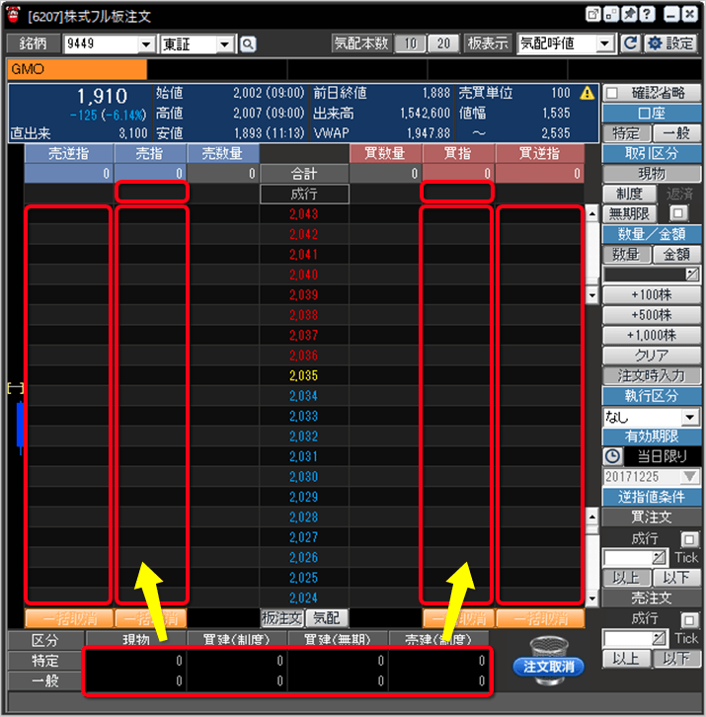
Task: Switch to the 気配 tab
Action: pyautogui.click(x=325, y=618)
